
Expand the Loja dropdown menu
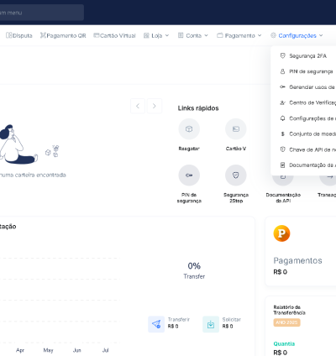point(156,35)
